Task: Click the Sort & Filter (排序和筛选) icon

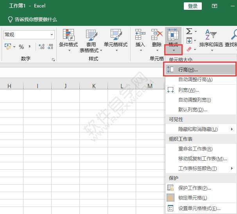Action: (211, 35)
